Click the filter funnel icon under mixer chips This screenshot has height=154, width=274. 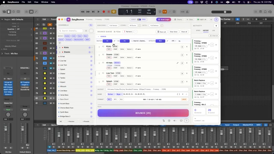pyautogui.click(x=60, y=43)
